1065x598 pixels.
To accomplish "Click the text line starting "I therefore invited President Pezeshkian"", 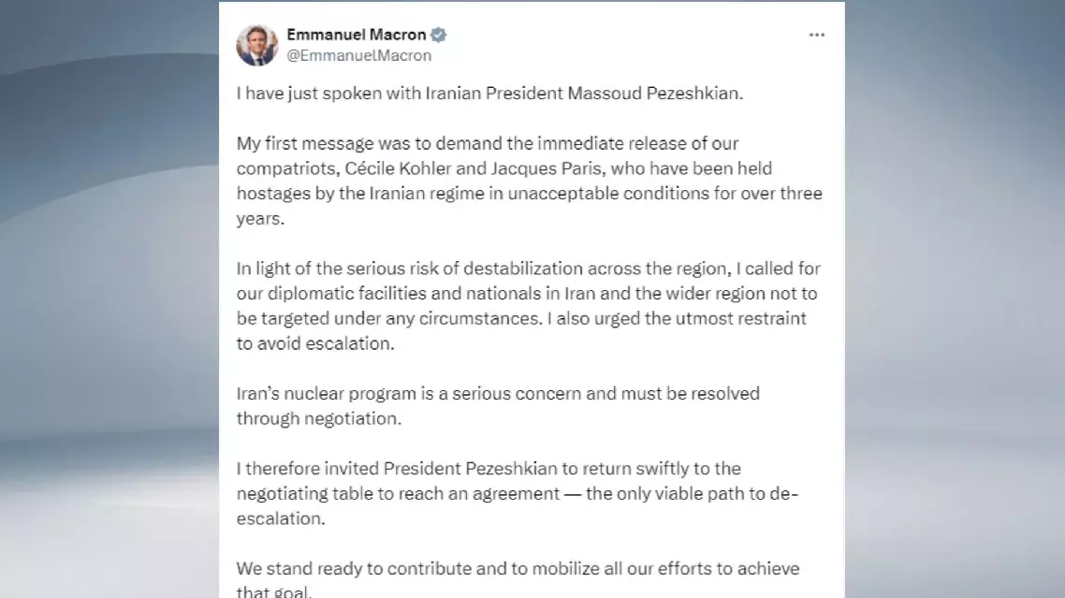I will tap(488, 468).
